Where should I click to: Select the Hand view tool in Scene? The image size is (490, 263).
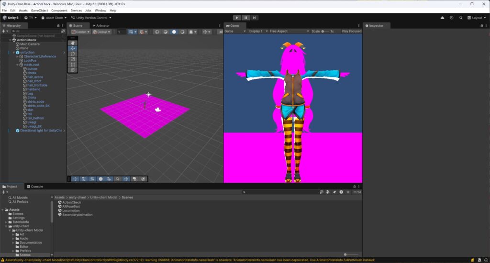coord(72,43)
